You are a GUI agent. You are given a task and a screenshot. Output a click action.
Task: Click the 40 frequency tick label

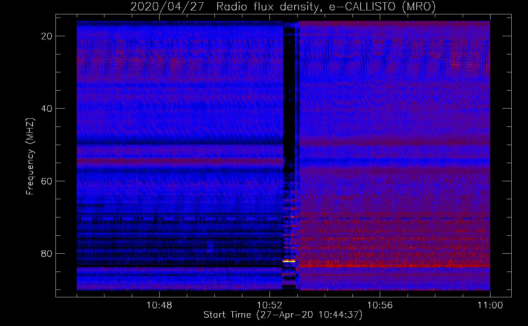(x=47, y=109)
